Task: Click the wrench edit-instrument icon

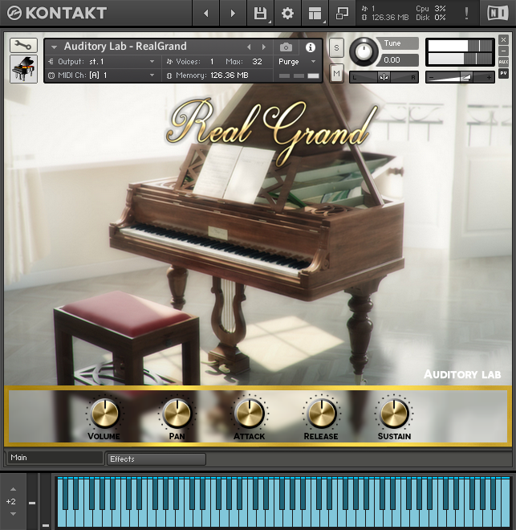Action: [x=23, y=45]
